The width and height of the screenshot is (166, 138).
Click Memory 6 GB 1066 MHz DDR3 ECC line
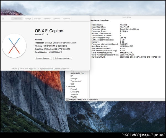51,46
